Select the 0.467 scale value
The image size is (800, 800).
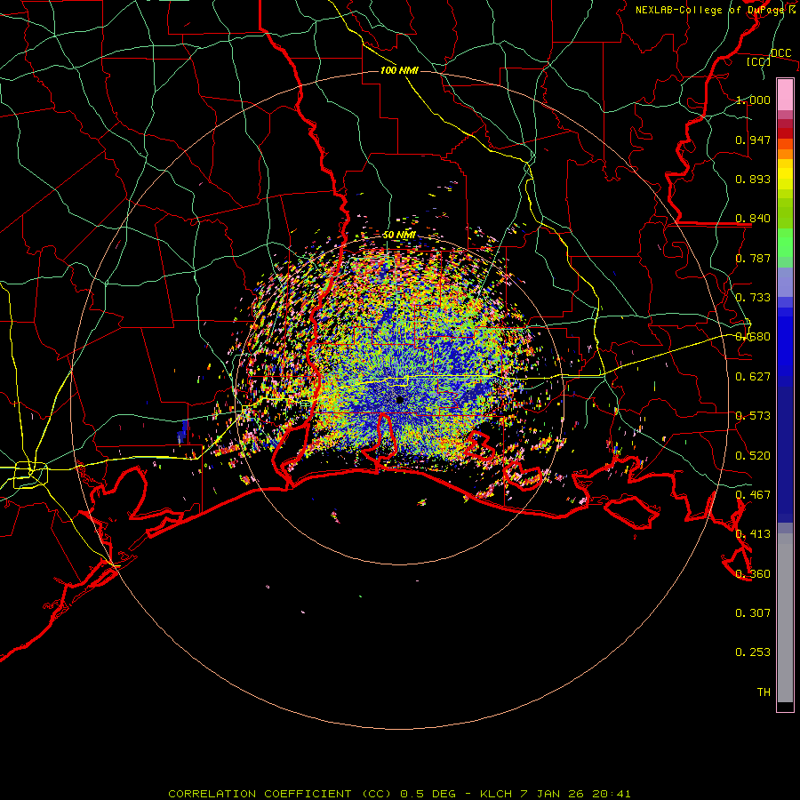pyautogui.click(x=753, y=495)
